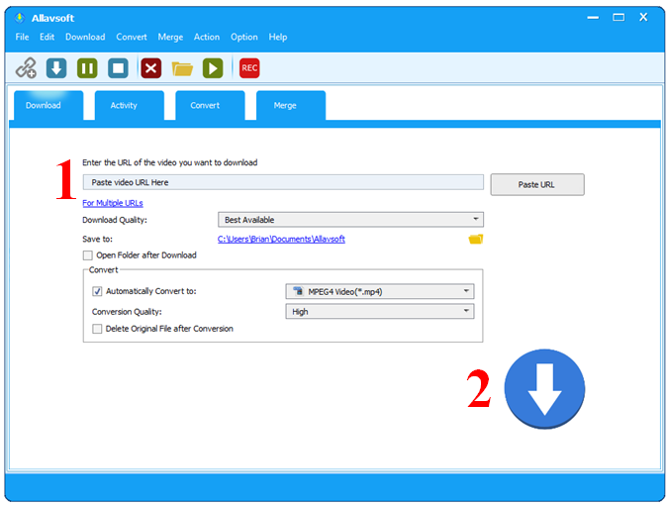This screenshot has height=505, width=668.
Task: Enable Open Folder after Download
Action: [x=88, y=255]
